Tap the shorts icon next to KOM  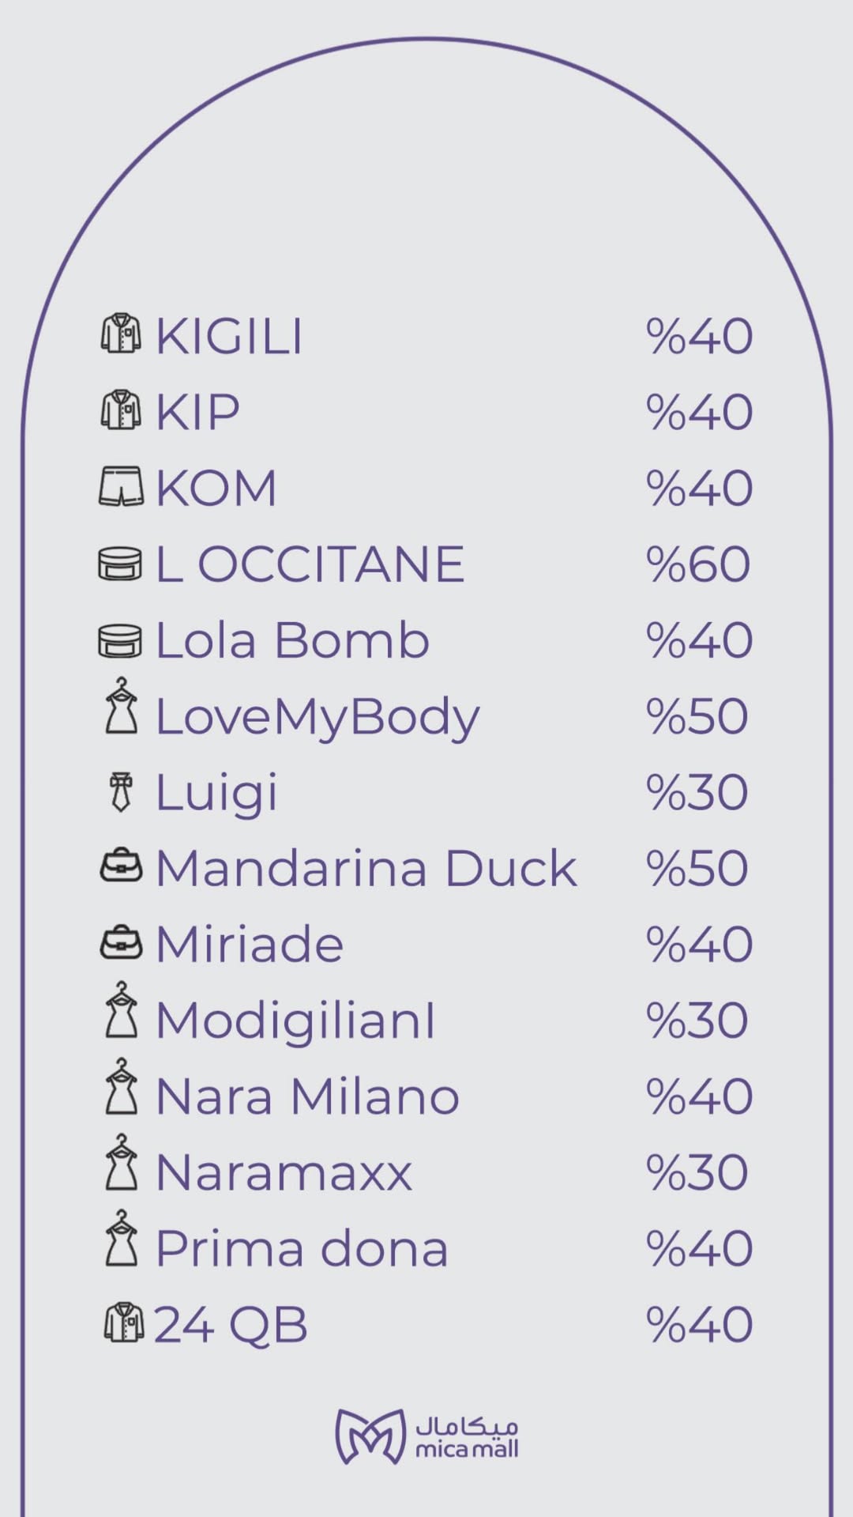point(121,486)
